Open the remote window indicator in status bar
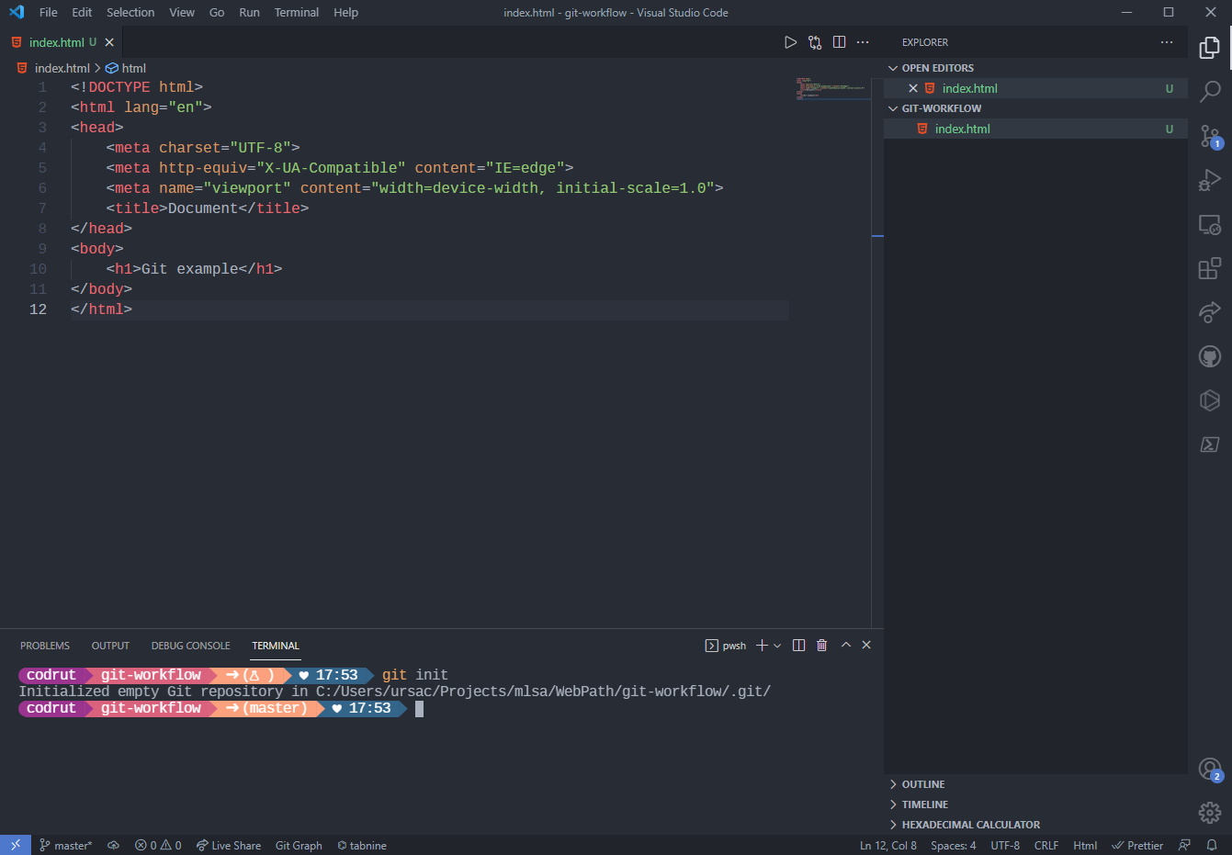The height and width of the screenshot is (855, 1232). (x=16, y=845)
